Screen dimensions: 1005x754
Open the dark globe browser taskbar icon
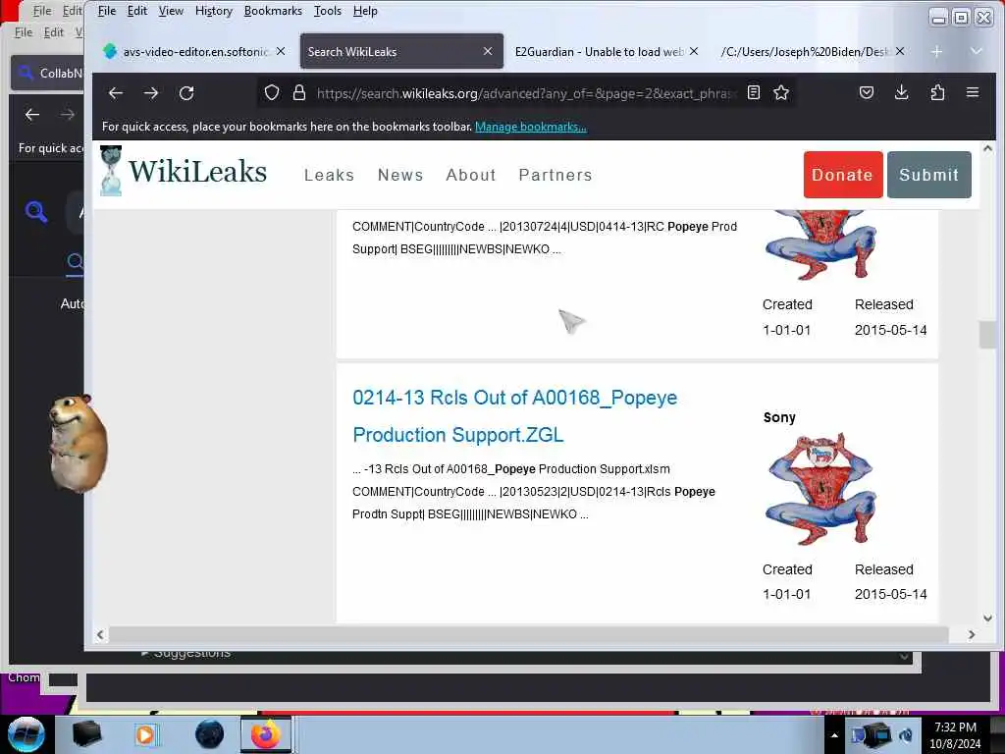click(x=210, y=734)
